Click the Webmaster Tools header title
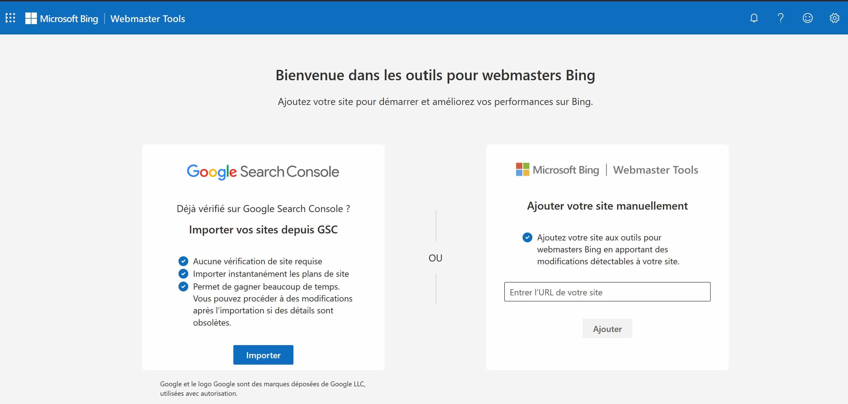Viewport: 848px width, 404px height. pyautogui.click(x=148, y=19)
